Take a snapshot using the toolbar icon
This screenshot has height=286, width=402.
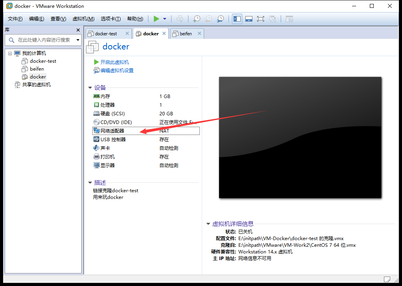pos(197,18)
